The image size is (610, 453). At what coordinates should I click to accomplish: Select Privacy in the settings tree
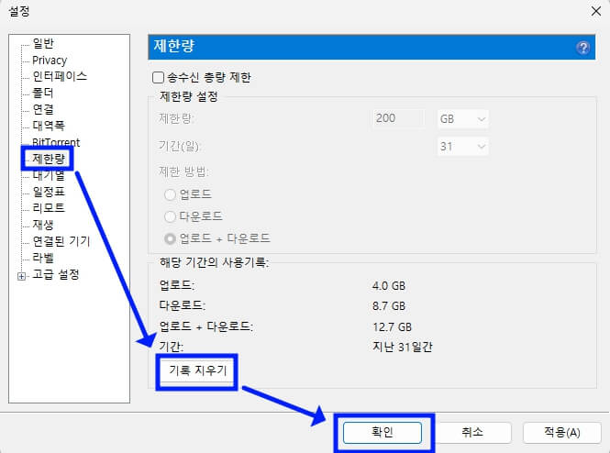click(50, 61)
